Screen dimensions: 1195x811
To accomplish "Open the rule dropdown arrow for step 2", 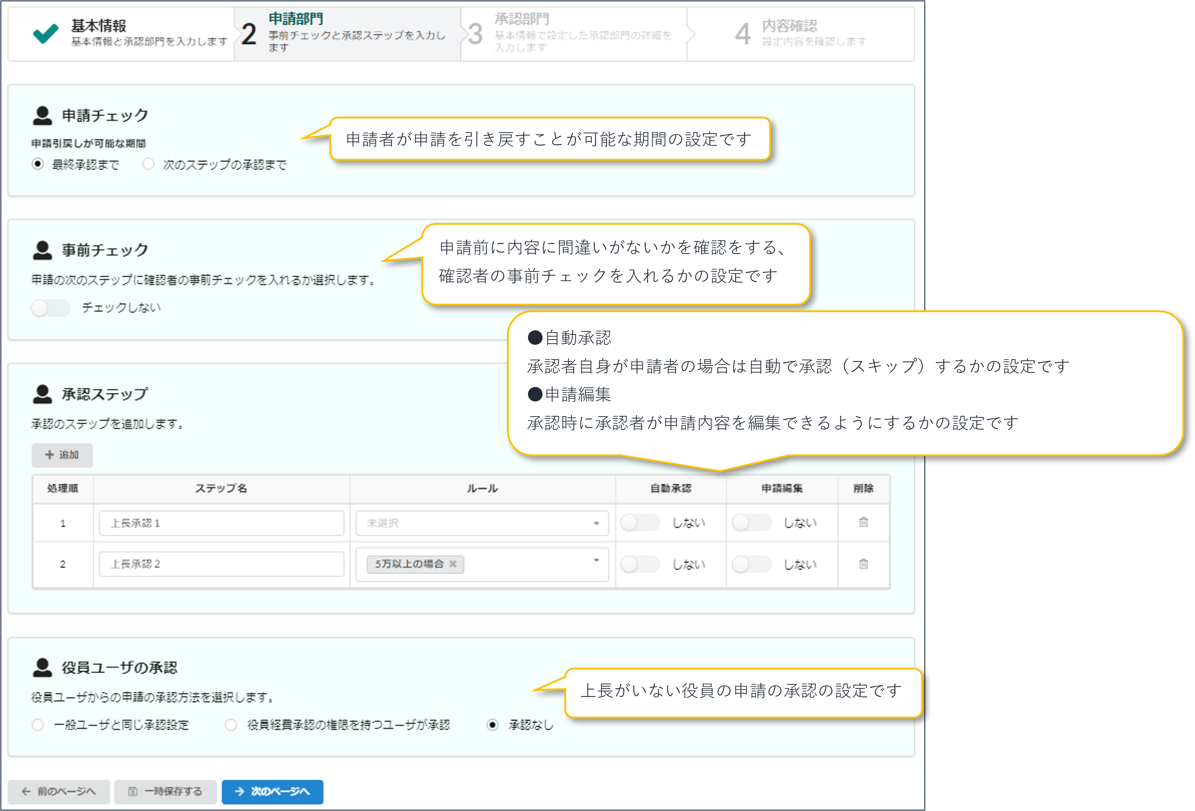I will (596, 560).
